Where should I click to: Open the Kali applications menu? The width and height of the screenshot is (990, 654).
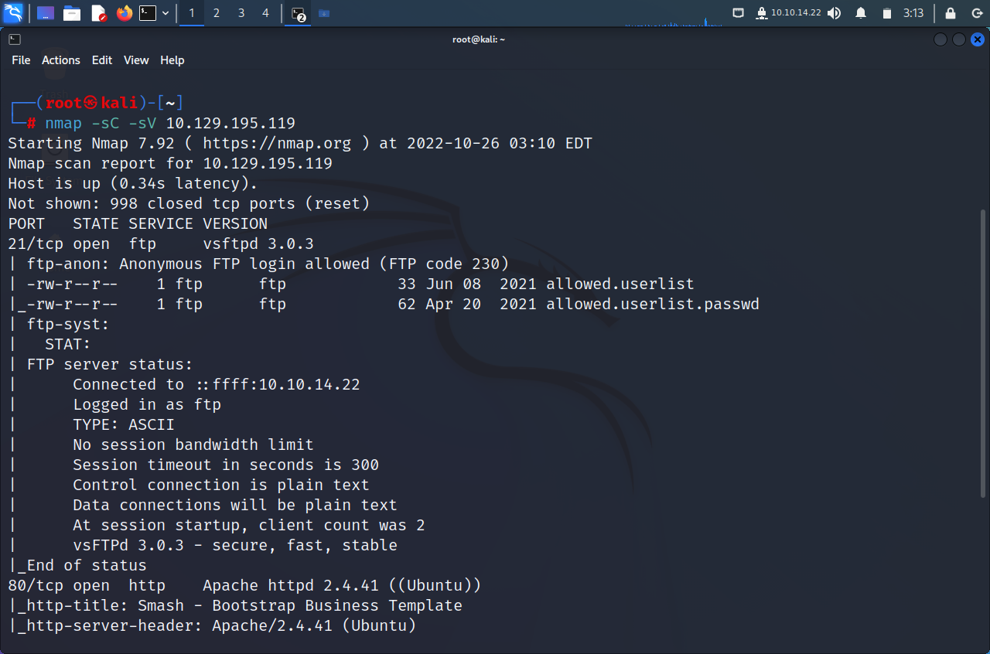pyautogui.click(x=13, y=13)
